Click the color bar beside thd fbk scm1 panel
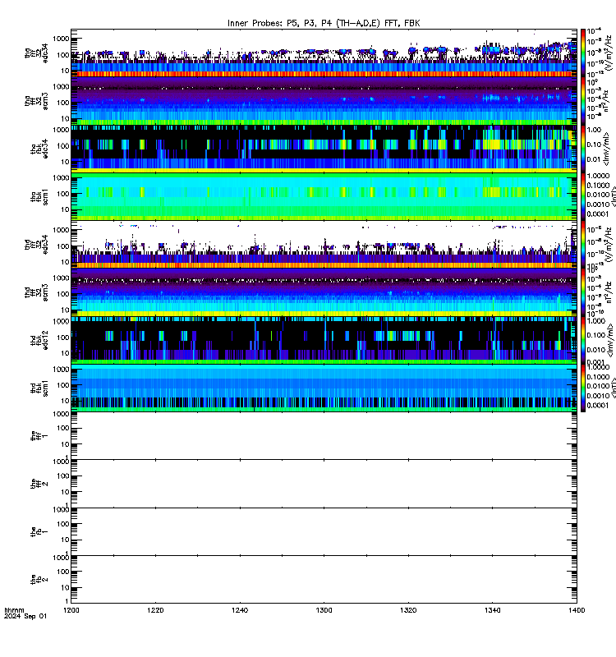Image resolution: width=616 pixels, height=657 pixels. (583, 388)
